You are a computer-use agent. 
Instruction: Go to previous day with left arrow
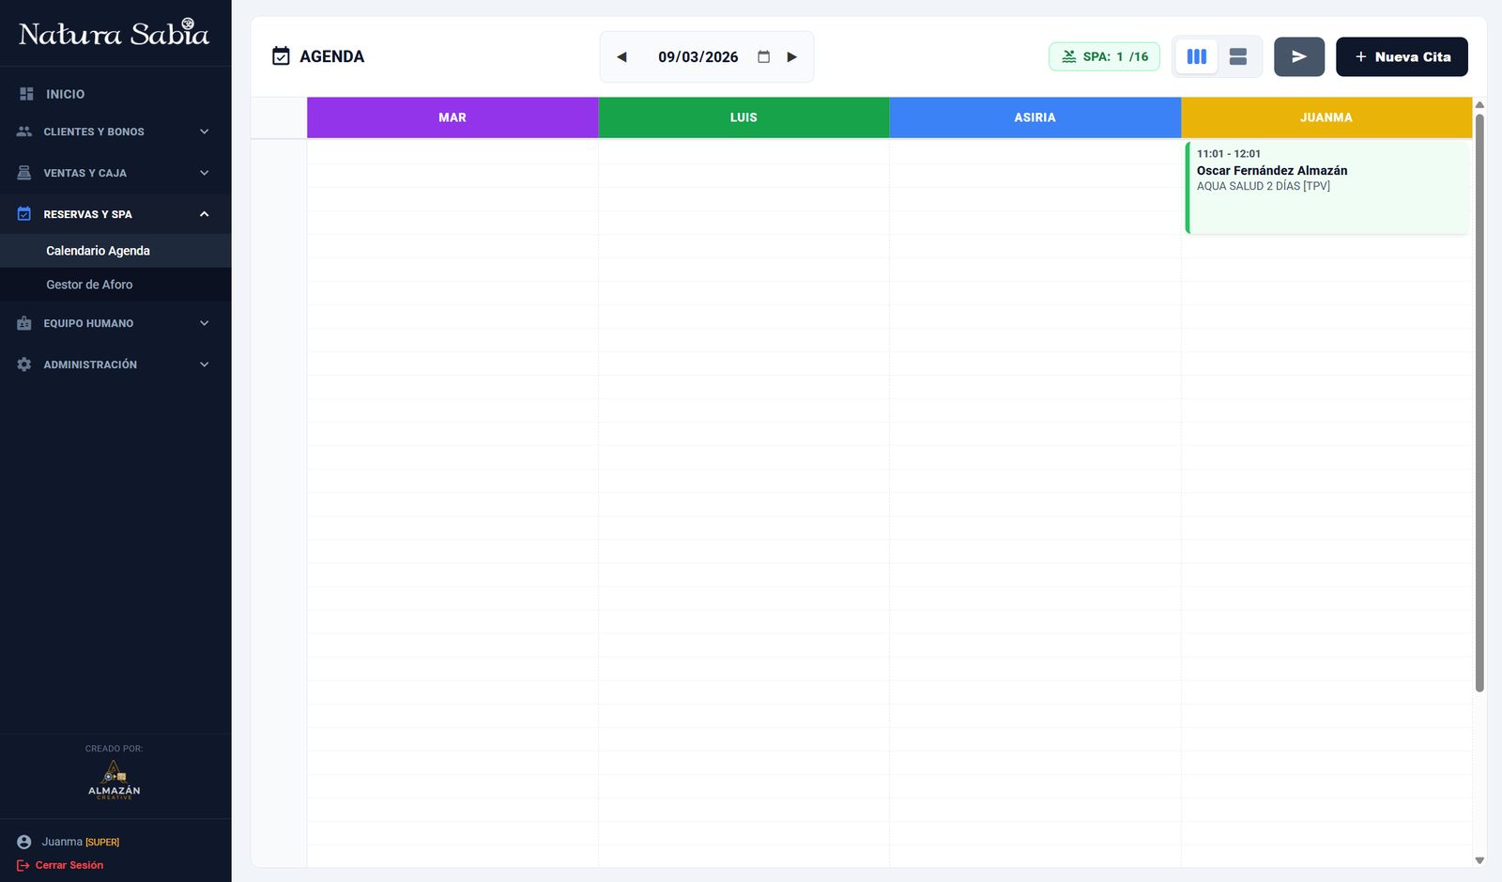pyautogui.click(x=621, y=57)
